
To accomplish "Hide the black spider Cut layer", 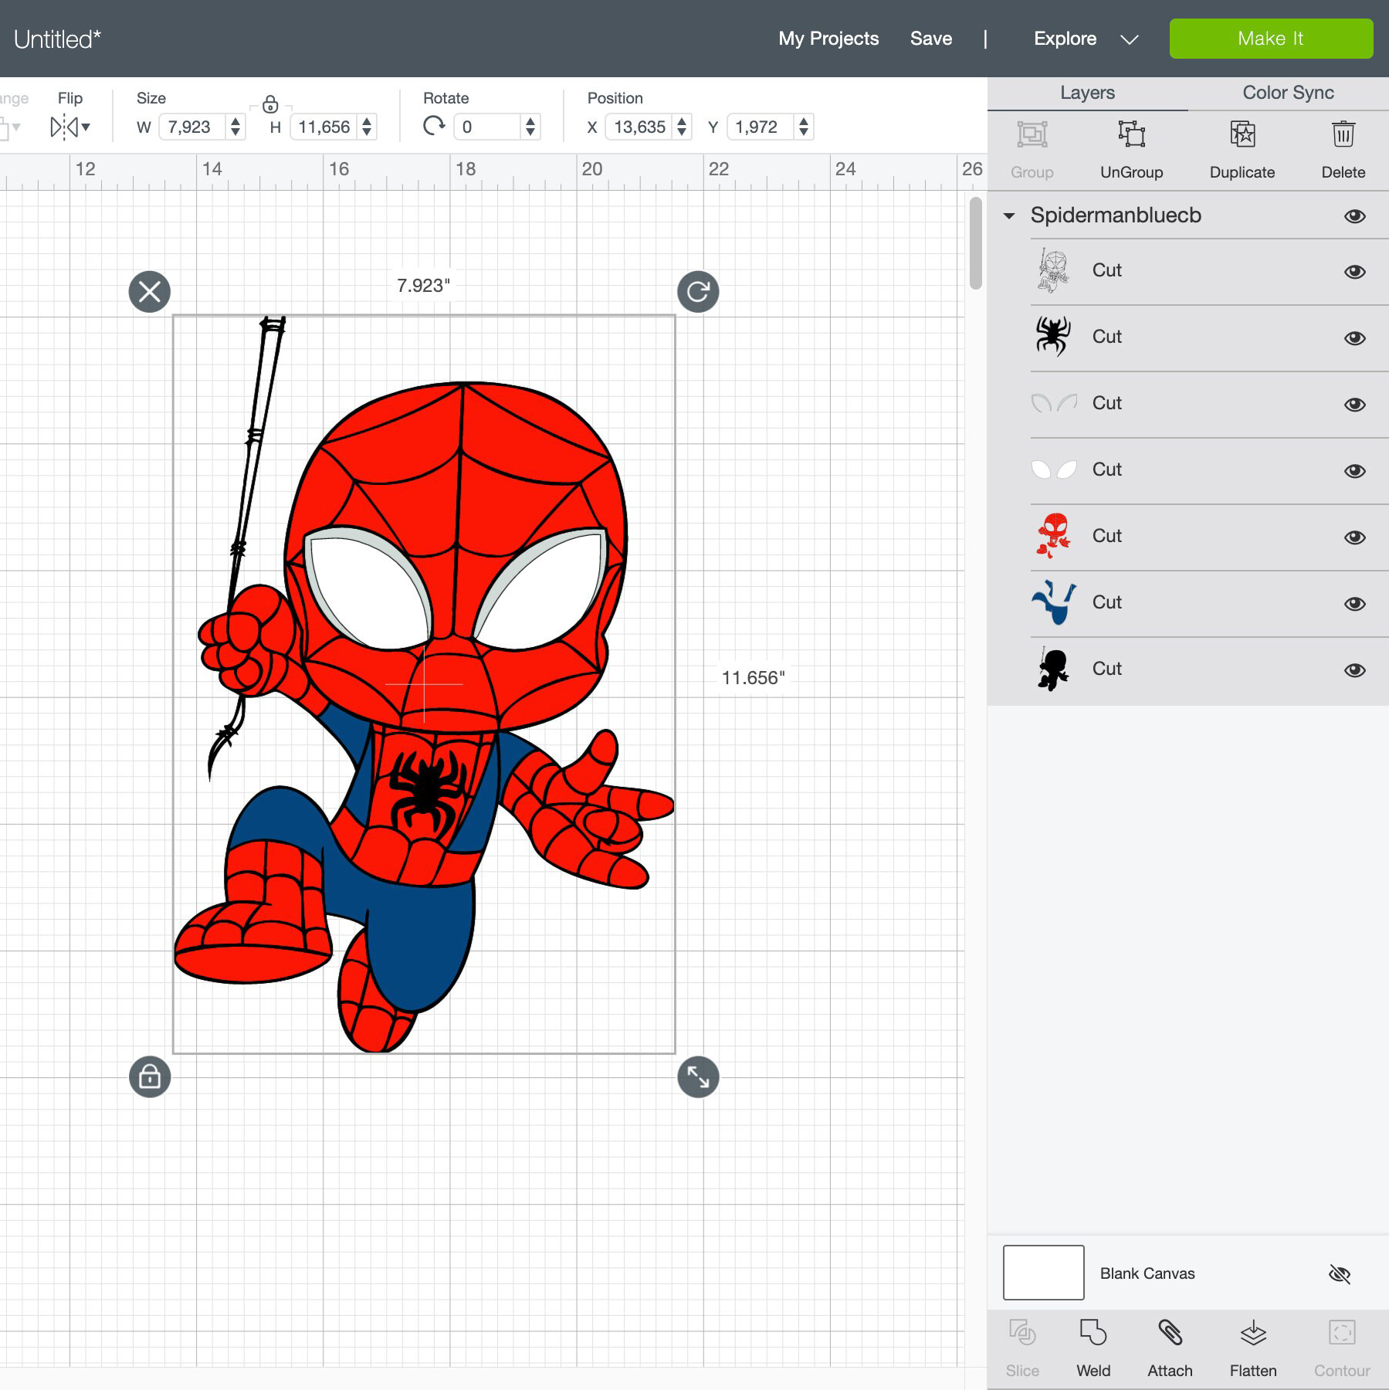I will pyautogui.click(x=1355, y=337).
